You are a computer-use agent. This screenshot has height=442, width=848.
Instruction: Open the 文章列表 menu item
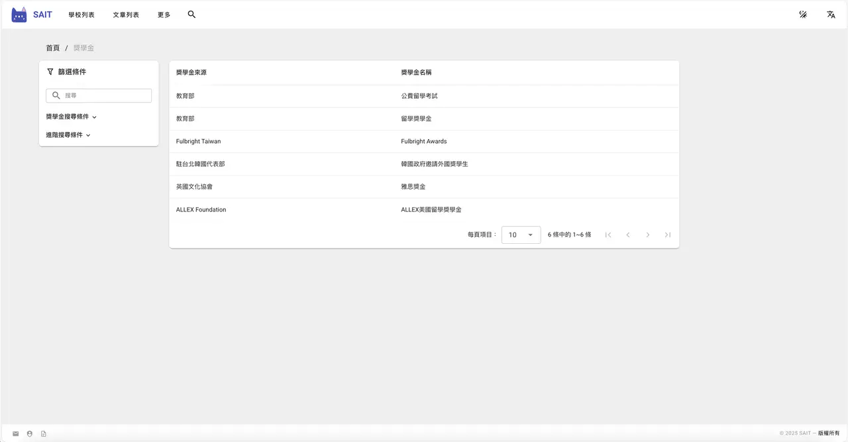point(126,15)
